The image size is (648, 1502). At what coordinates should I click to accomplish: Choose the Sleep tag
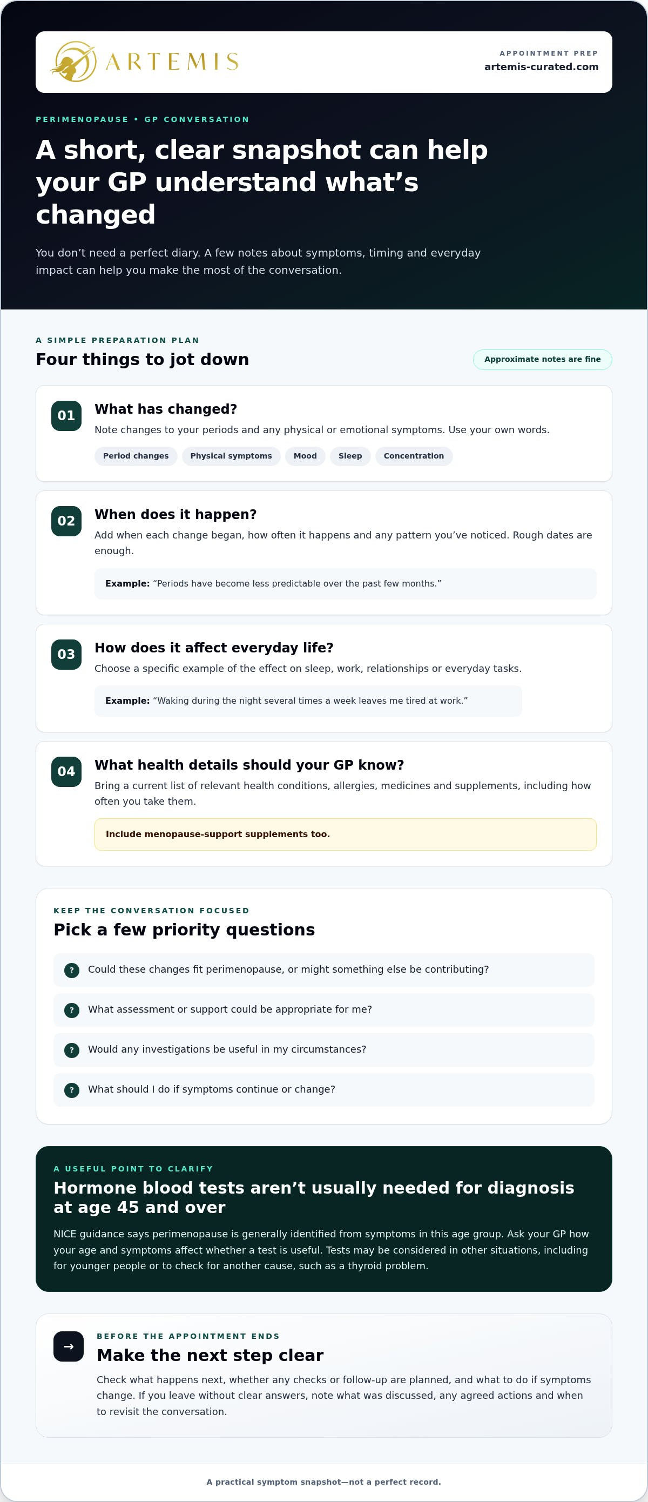coord(350,456)
